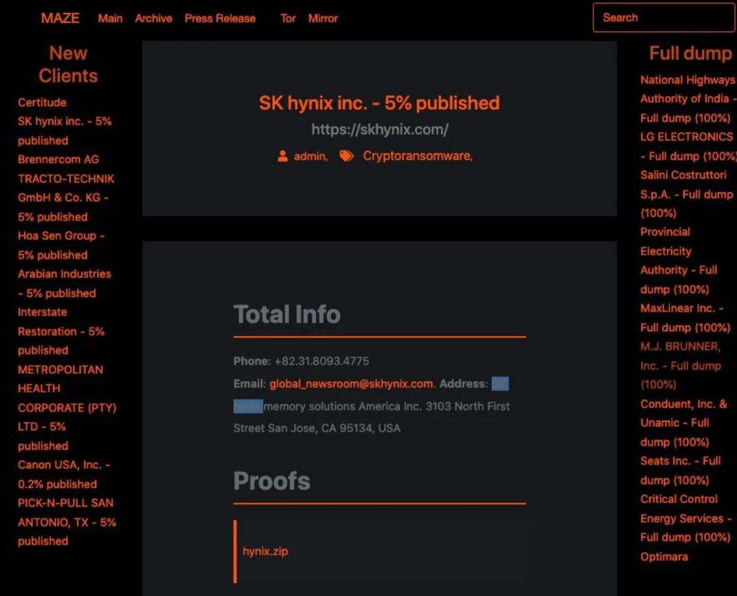Viewport: 737px width, 596px height.
Task: Open the Cryptoransomware tag link
Action: click(417, 156)
